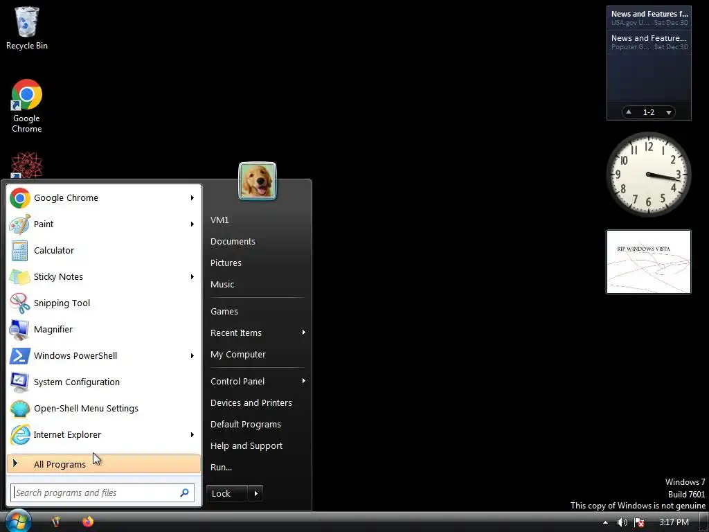Image resolution: width=709 pixels, height=532 pixels.
Task: Click the analog clock gadget
Action: click(648, 174)
